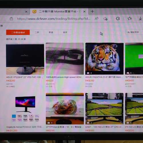Select the 二手 filter tab
Screen dimensions: 143x143
37,32
